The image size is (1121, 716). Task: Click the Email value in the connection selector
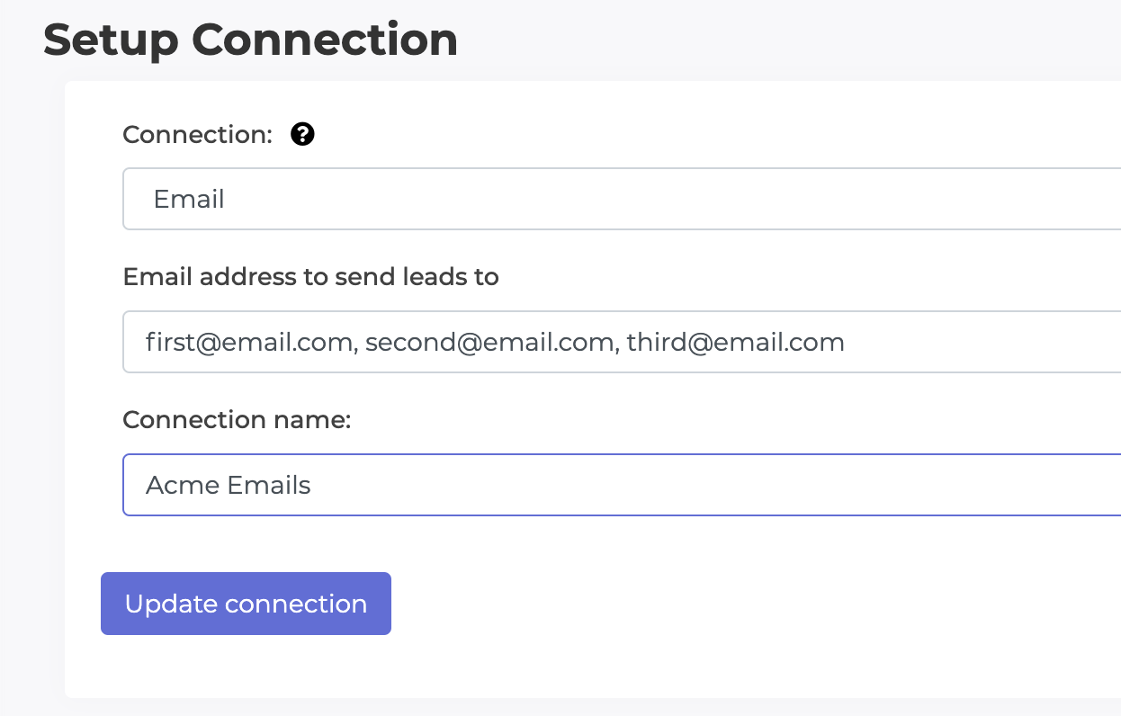point(189,199)
